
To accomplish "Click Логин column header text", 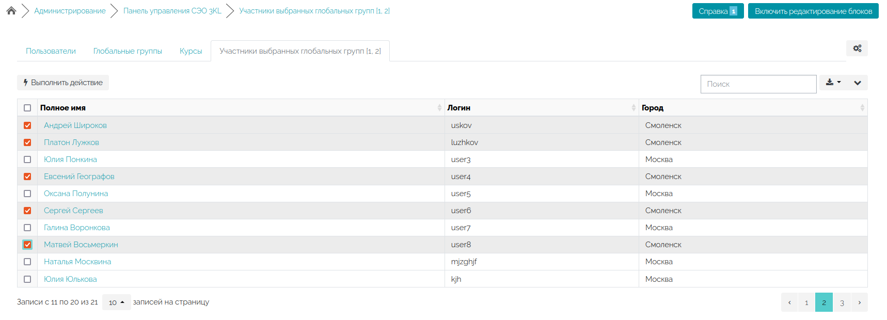I will coord(458,108).
